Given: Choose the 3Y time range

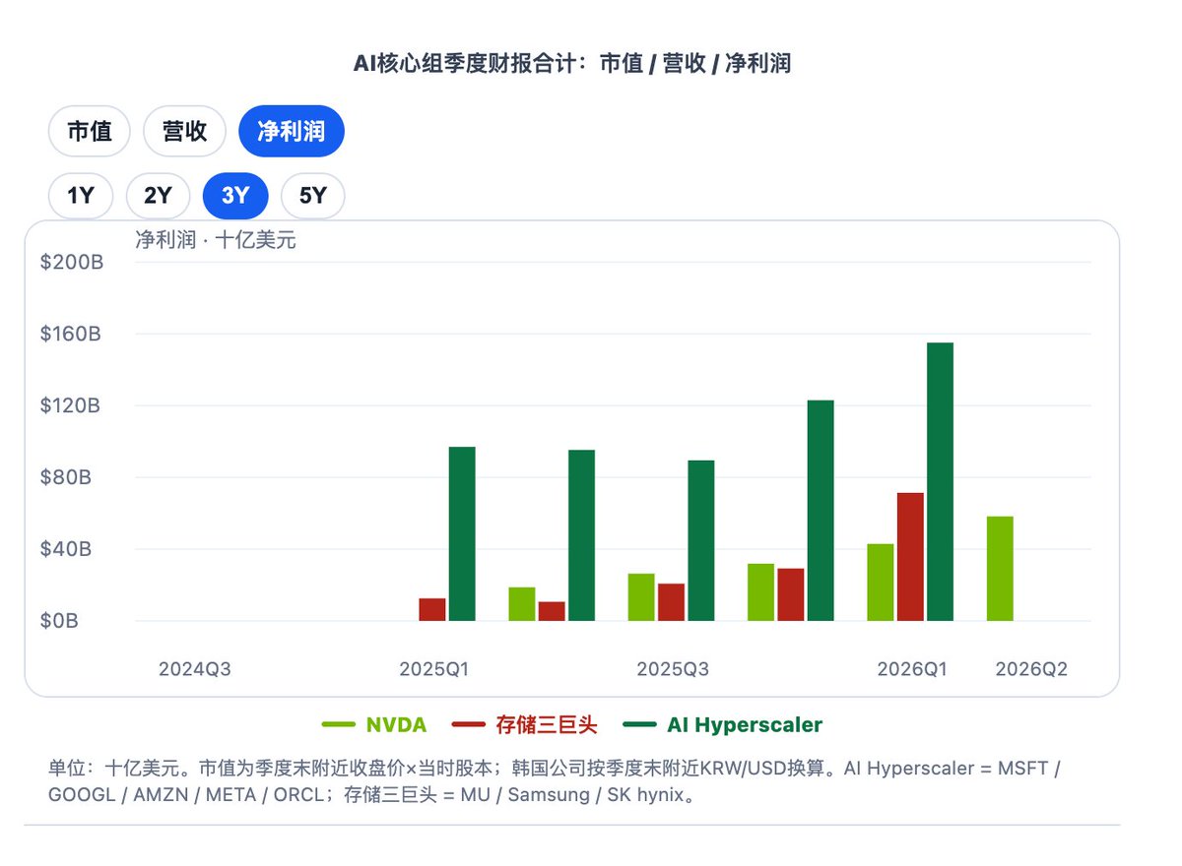Looking at the screenshot, I should (x=235, y=196).
